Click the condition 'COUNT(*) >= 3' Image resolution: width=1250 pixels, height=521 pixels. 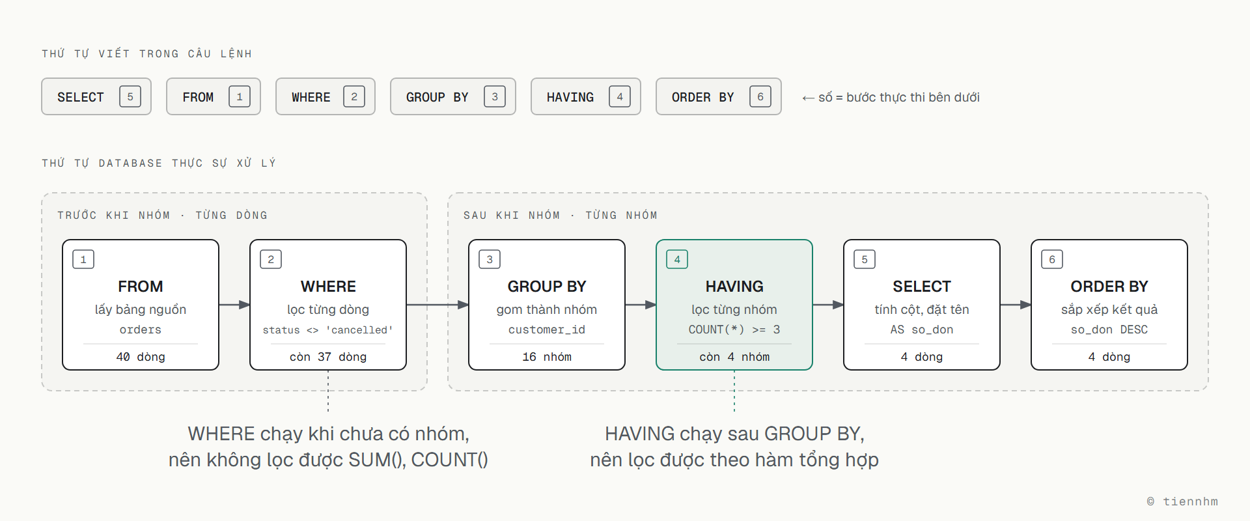[734, 330]
